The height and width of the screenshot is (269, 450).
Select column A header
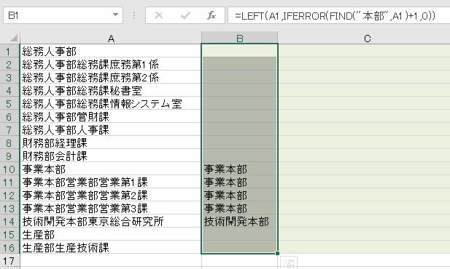[x=111, y=39]
